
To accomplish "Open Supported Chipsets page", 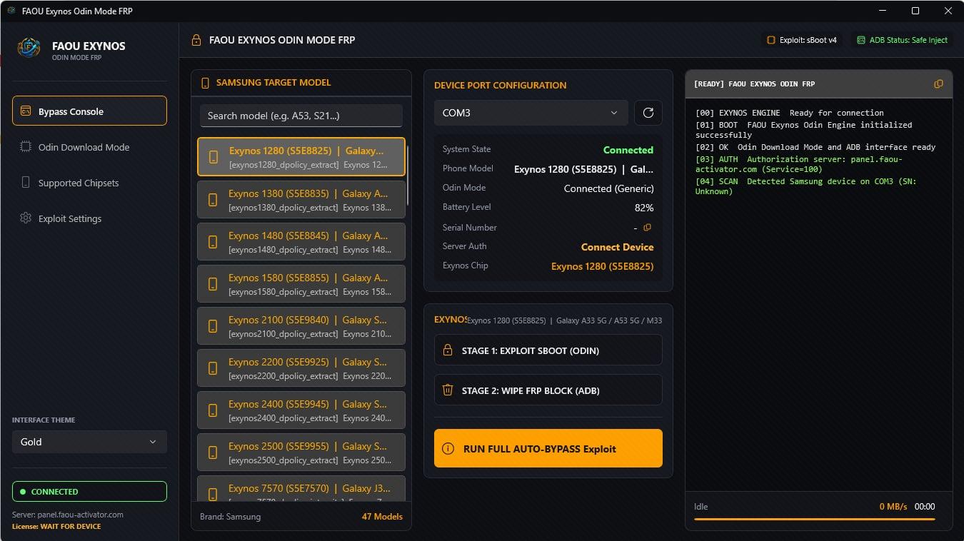I will (x=89, y=183).
